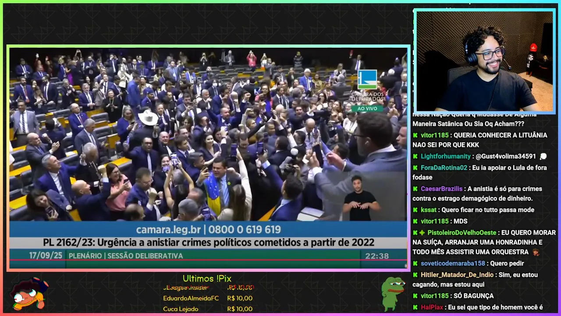Click the Kick badge beside vitor1185 SÓ BAGUNÇA
This screenshot has width=561, height=316.
[415, 296]
